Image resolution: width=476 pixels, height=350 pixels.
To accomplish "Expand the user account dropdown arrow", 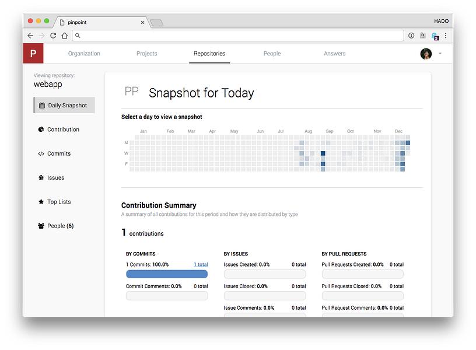I will click(x=440, y=54).
